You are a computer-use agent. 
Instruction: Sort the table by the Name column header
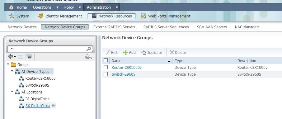pos(116,61)
